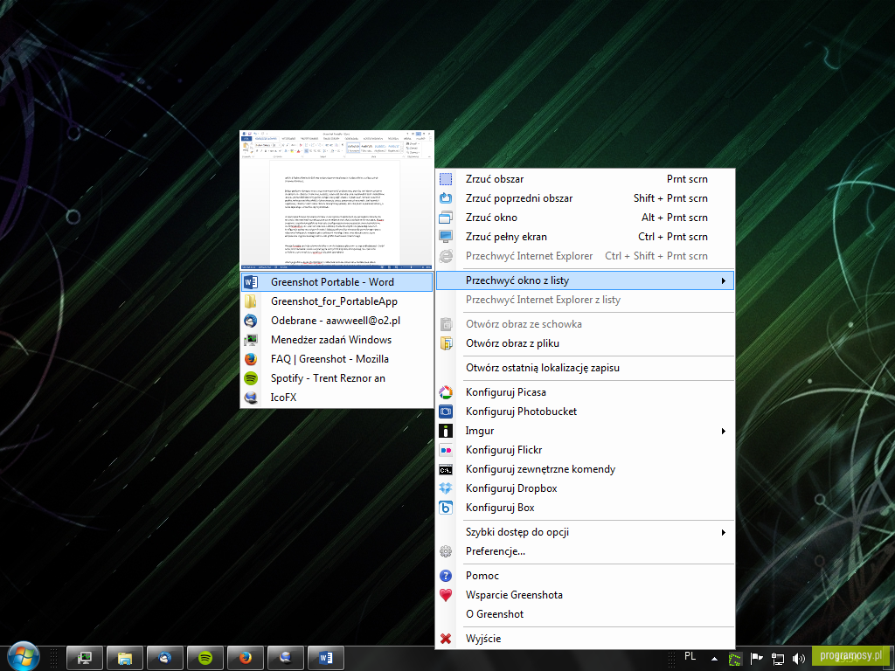
Task: Expand the Przechwyć okno z listy submenu arrow
Action: coord(723,280)
